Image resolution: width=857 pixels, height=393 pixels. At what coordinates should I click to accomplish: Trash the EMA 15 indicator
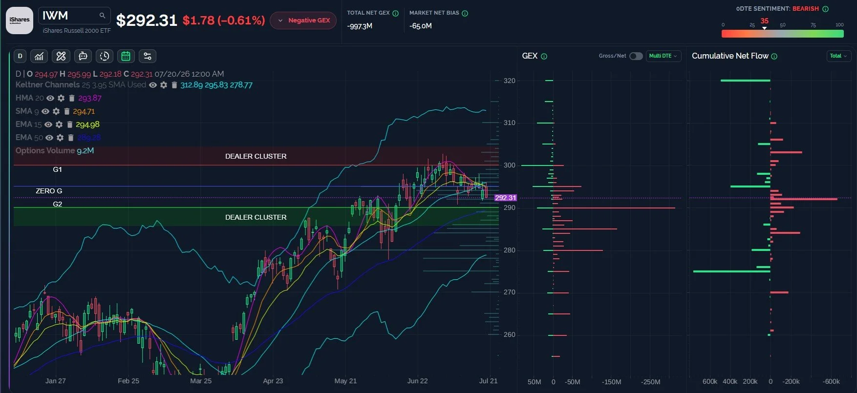70,124
